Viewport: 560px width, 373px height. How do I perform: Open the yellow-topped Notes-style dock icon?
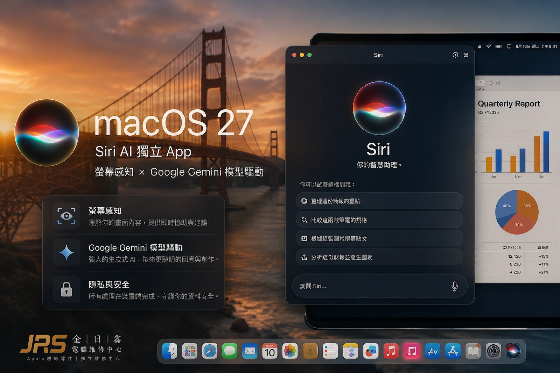pos(351,351)
